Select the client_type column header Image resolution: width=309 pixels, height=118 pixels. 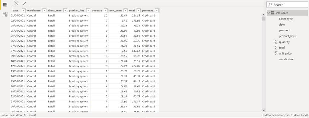pos(55,11)
